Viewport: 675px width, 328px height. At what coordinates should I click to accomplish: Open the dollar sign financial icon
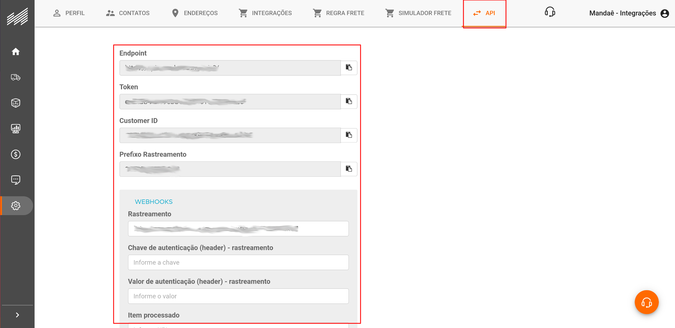pyautogui.click(x=16, y=154)
